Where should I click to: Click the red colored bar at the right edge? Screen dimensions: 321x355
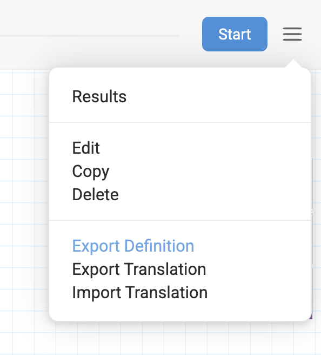[312, 183]
